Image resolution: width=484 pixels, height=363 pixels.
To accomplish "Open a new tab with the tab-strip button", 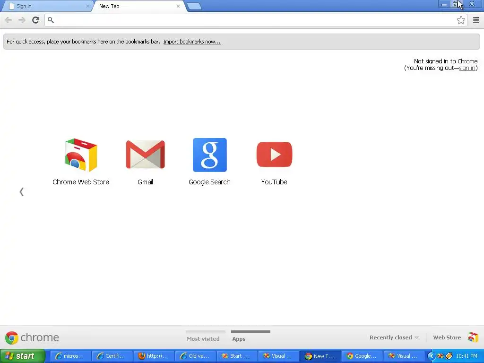I will point(194,6).
